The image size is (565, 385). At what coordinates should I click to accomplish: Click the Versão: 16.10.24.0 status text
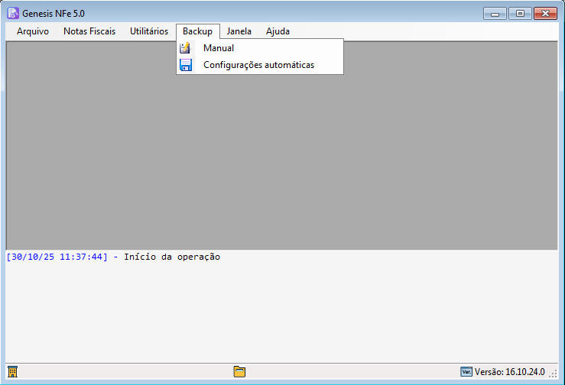tap(510, 372)
